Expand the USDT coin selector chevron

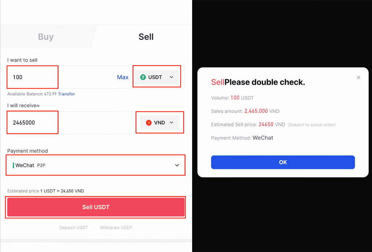coord(171,77)
